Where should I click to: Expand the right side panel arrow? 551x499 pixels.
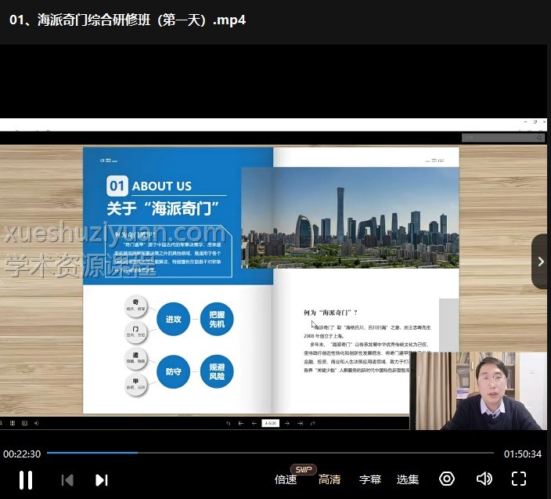click(x=541, y=262)
